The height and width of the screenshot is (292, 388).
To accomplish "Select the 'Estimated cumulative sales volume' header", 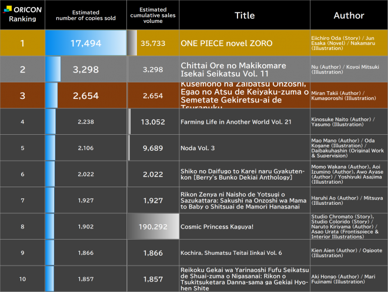I will tap(153, 15).
